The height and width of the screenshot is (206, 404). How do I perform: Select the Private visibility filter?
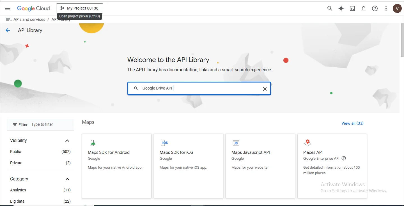click(x=40, y=163)
